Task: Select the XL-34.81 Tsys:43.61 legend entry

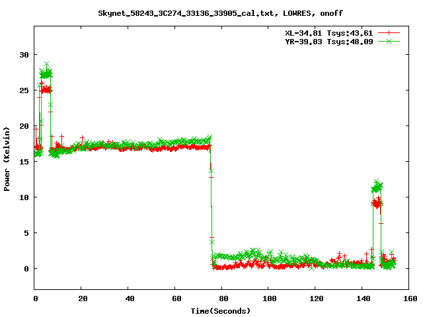Action: point(329,33)
